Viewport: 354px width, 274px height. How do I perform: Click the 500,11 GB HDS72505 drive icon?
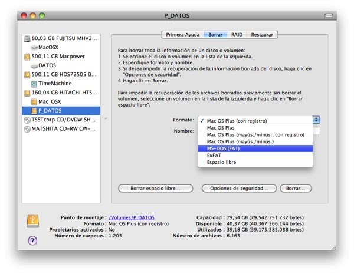27,75
